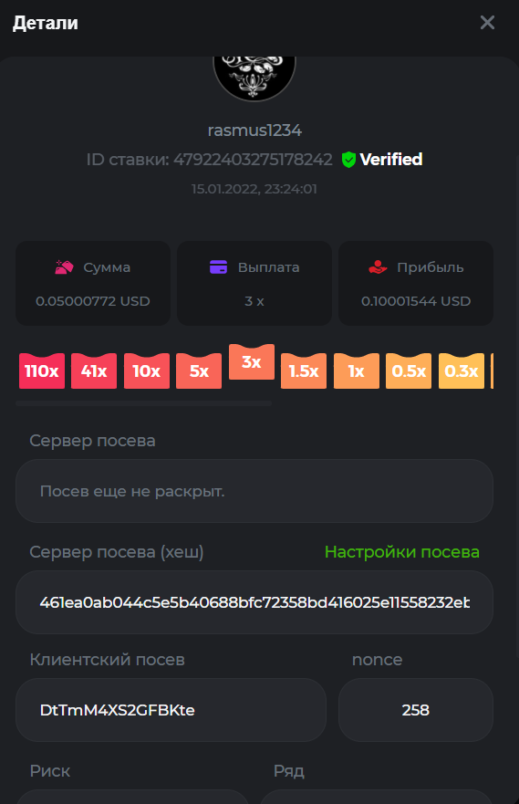Image resolution: width=519 pixels, height=804 pixels.
Task: Click the Сервер посева (хеш) field
Action: pos(254,602)
